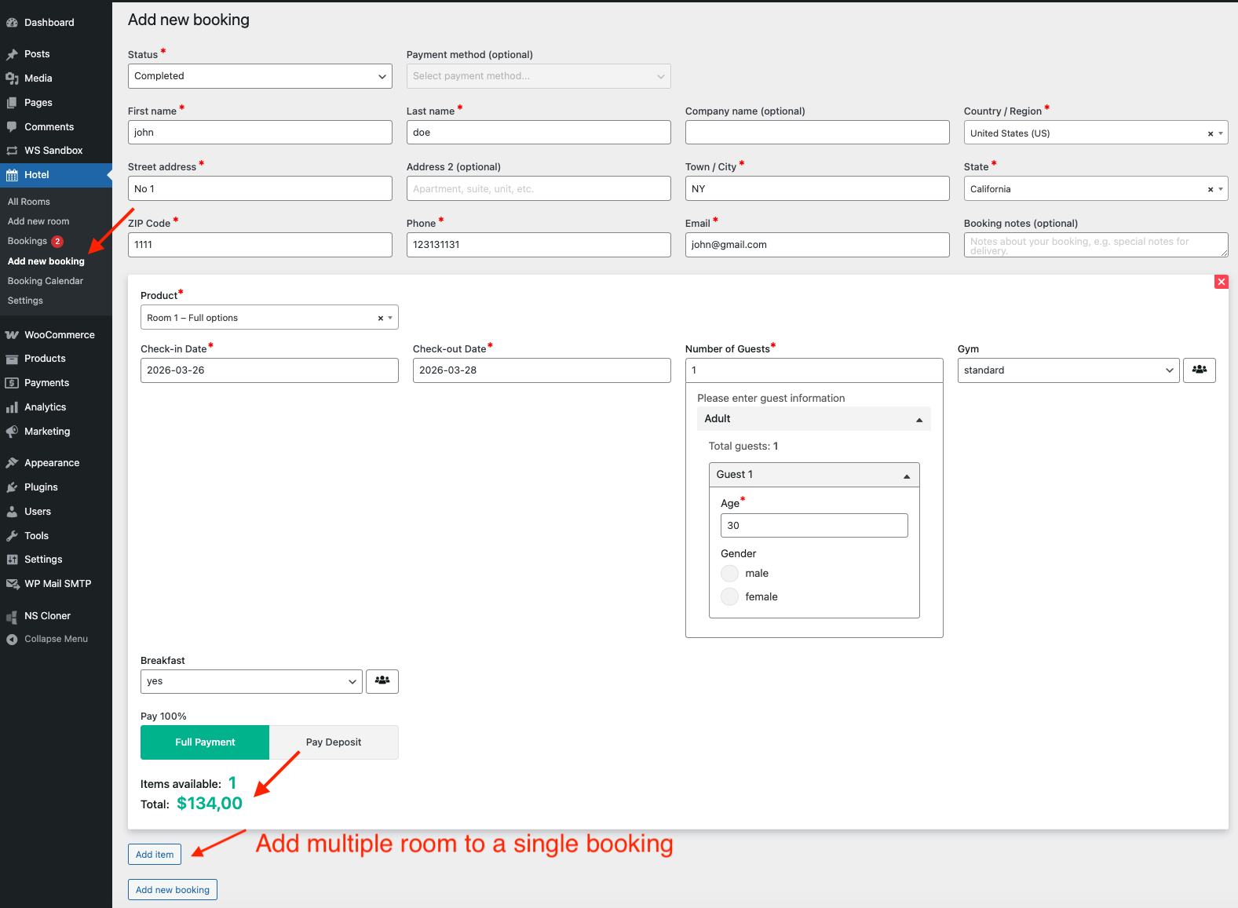
Task: Open the Dashboard icon in sidebar
Action: point(12,23)
